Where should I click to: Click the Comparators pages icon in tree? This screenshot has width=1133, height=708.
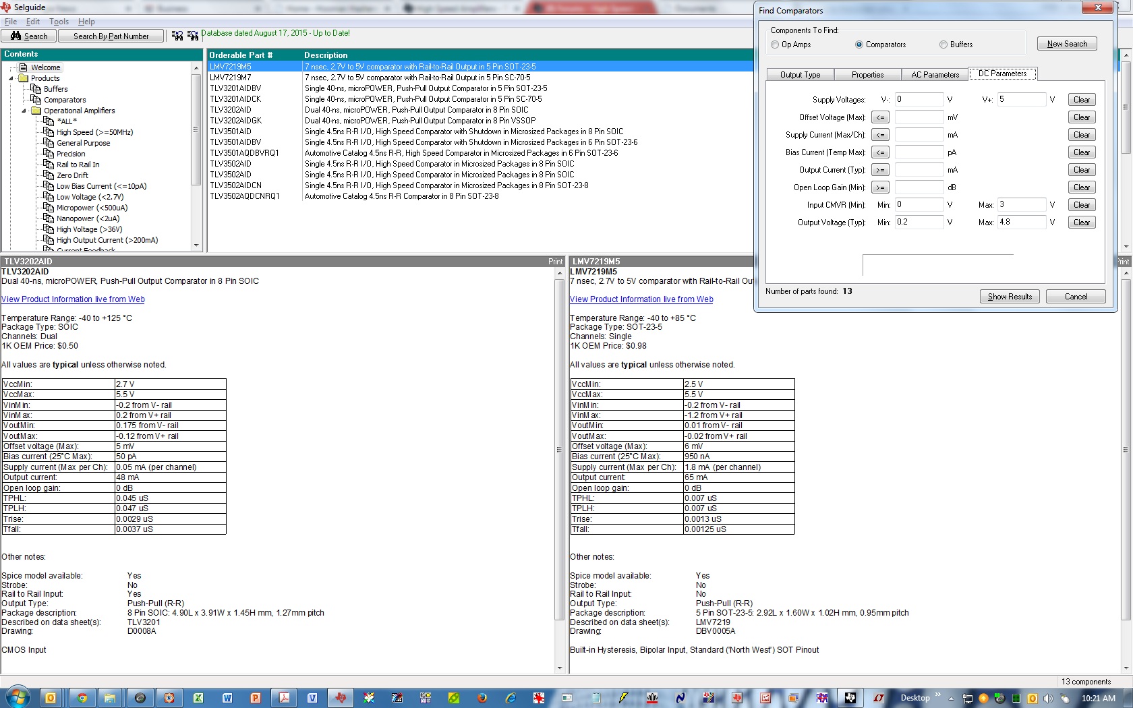[36, 100]
